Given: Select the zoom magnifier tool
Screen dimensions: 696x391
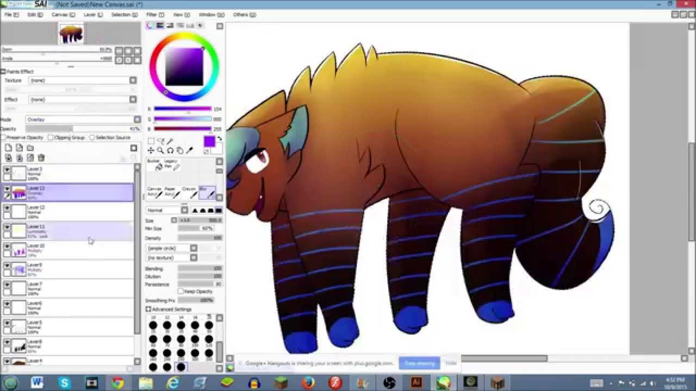Looking at the screenshot, I should pos(161,151).
